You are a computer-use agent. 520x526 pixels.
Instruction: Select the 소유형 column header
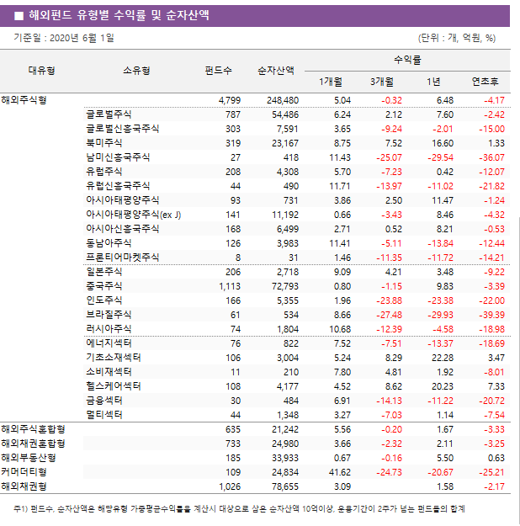pyautogui.click(x=136, y=71)
